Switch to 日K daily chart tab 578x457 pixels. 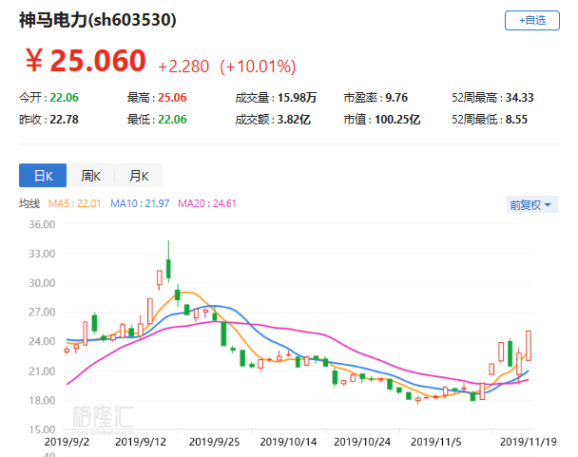[x=43, y=176]
